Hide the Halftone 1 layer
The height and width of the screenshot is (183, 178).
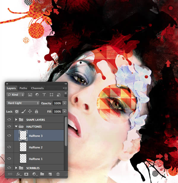tap(9, 158)
